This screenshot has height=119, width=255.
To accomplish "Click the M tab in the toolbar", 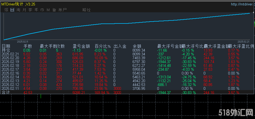I will 48,10.
